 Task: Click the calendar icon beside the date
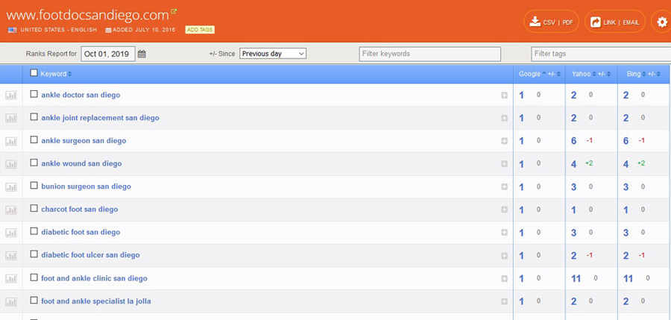tap(142, 54)
